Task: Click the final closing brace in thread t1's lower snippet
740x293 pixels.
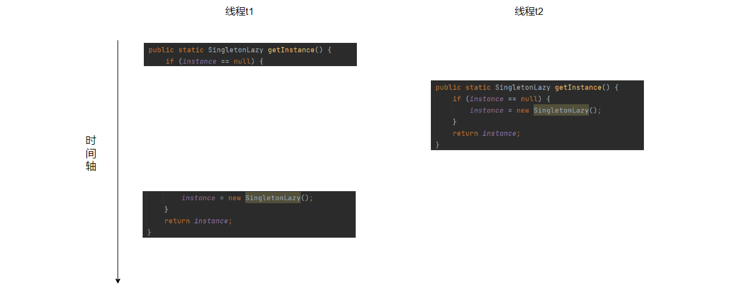Action: (x=149, y=232)
